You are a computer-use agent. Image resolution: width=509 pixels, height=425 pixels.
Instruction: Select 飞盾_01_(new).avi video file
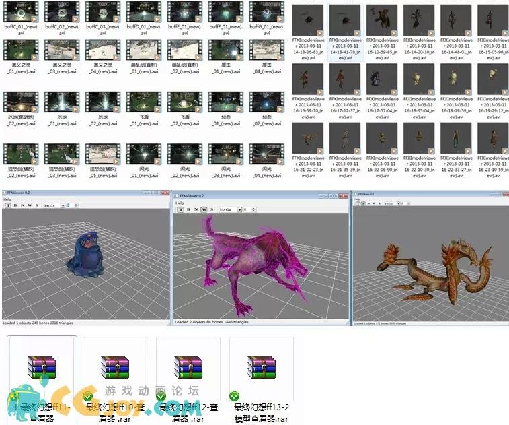(x=144, y=109)
